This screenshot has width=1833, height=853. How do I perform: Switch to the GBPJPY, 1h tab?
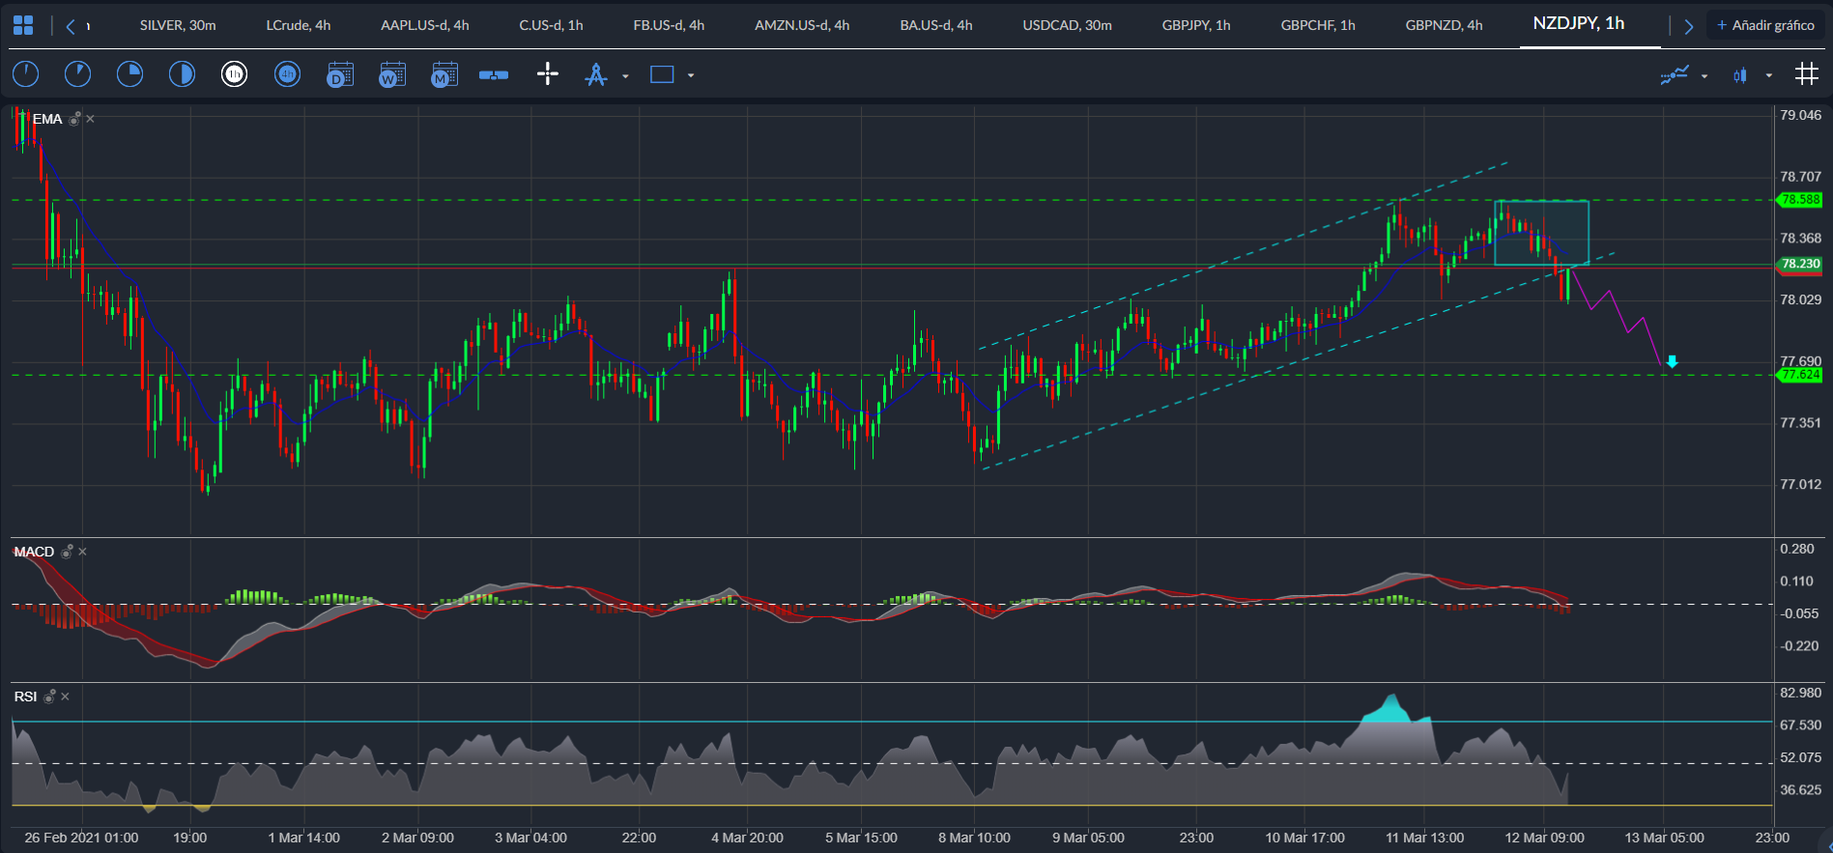[x=1196, y=25]
